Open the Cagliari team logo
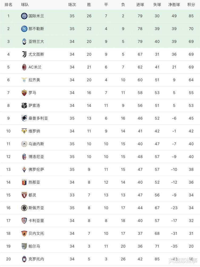200x267 pixels. point(24,221)
